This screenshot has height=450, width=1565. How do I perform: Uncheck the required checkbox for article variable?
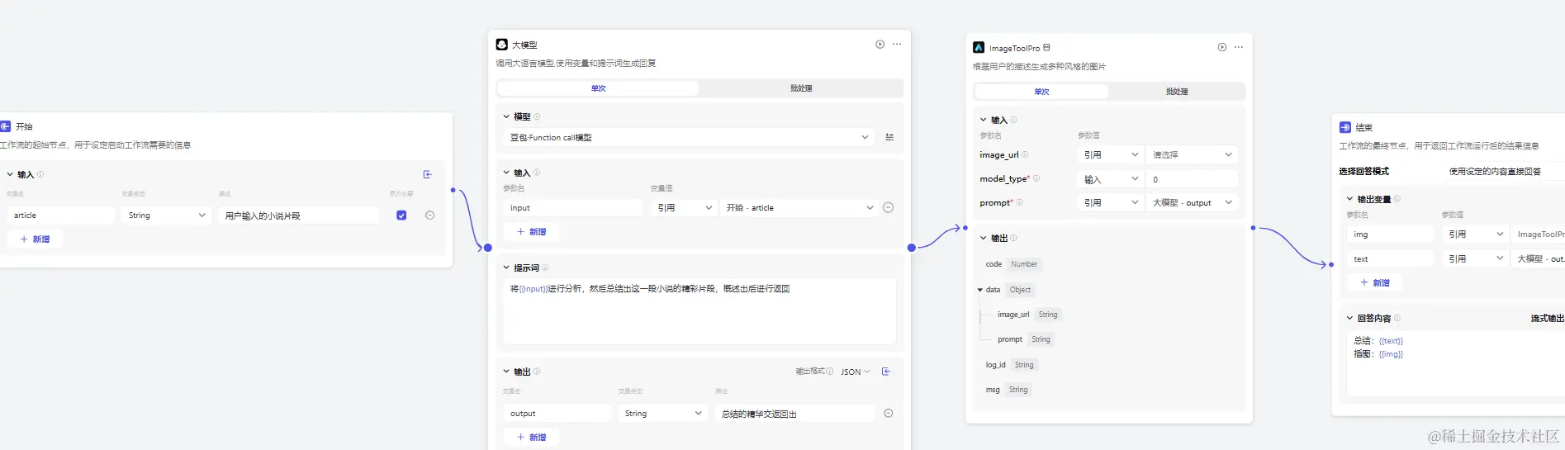point(401,216)
